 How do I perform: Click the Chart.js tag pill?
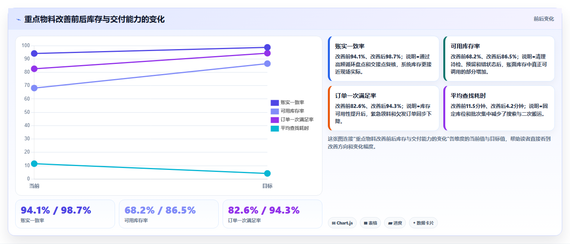[342, 223]
